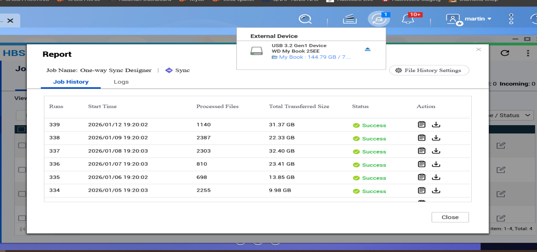537x252 pixels.
Task: View the log for run 335
Action: [421, 177]
